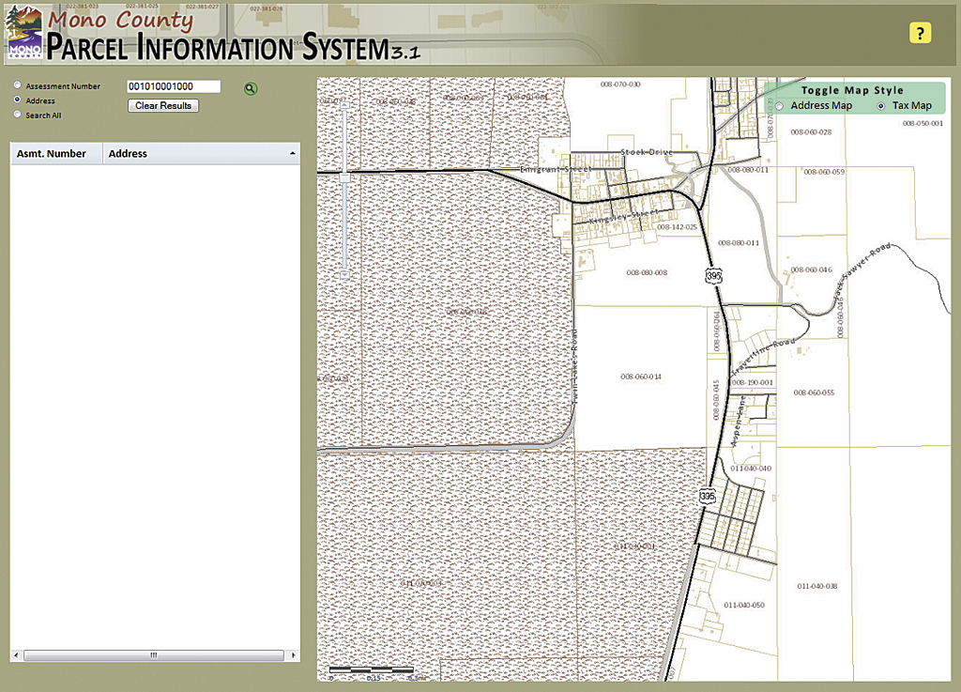Zoom out using map slider bottom arrow
The width and height of the screenshot is (961, 692).
pyautogui.click(x=344, y=275)
